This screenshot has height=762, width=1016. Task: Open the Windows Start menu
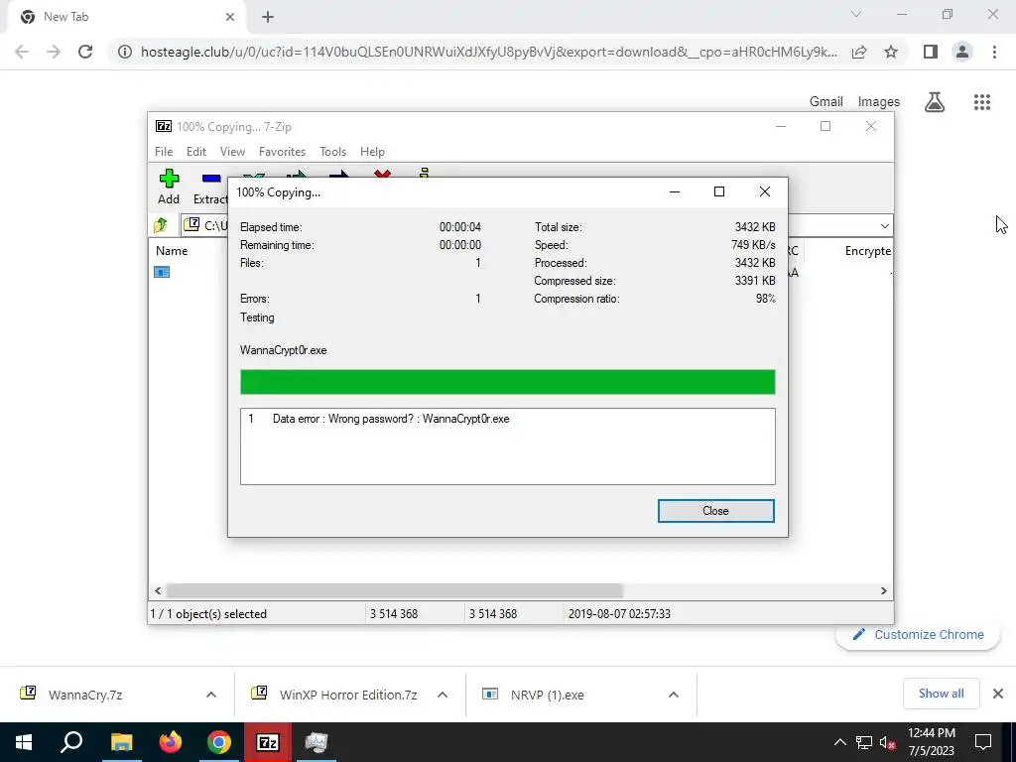(x=24, y=742)
